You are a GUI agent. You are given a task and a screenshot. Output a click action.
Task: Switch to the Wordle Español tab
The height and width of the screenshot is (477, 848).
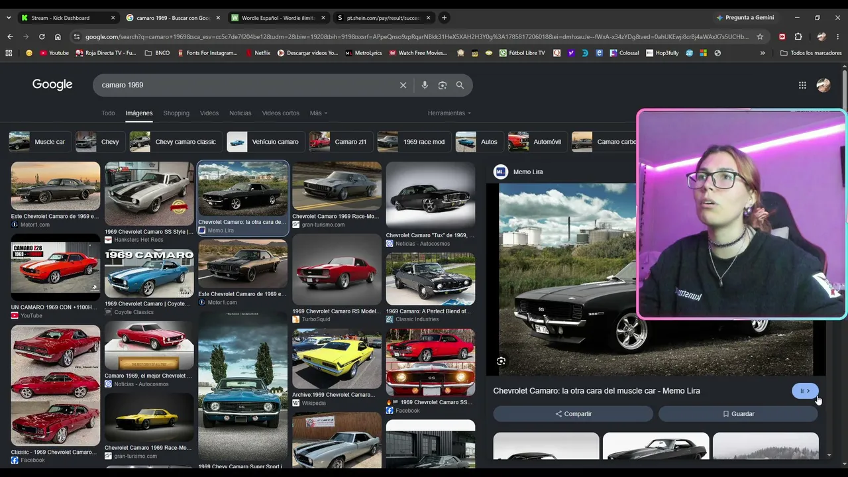pos(278,18)
